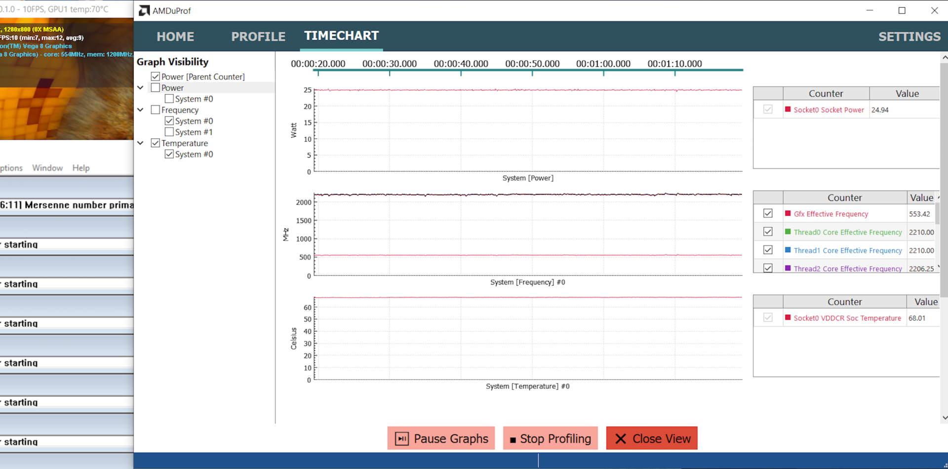This screenshot has width=948, height=469.
Task: Click the X icon on Close View
Action: [621, 438]
